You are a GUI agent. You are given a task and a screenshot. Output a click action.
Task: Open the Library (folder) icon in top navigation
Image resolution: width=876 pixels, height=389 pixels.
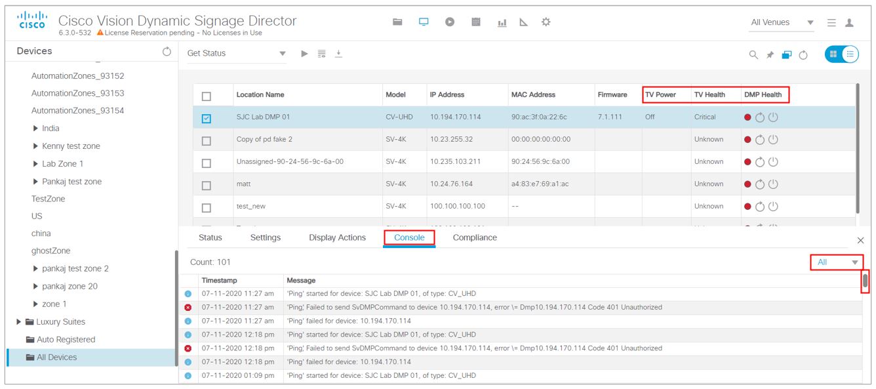pos(397,20)
